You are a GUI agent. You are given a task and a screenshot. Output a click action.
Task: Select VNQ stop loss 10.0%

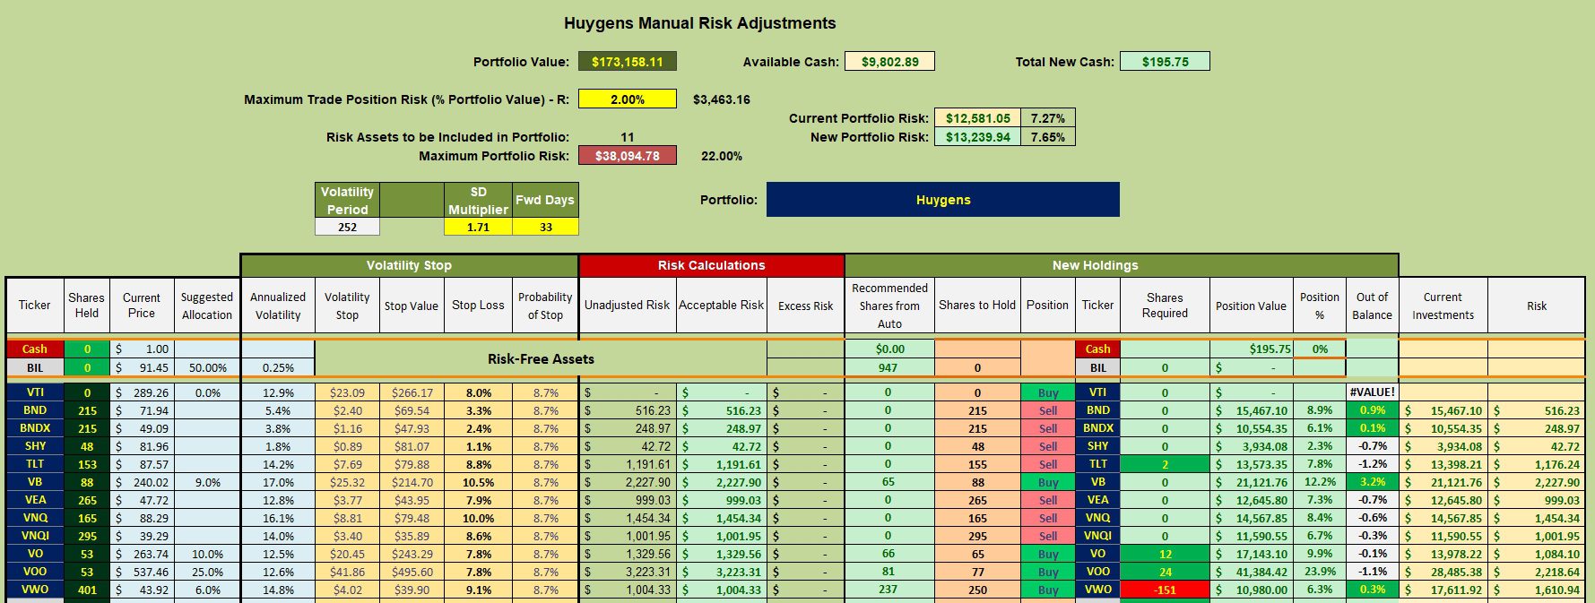tap(478, 518)
